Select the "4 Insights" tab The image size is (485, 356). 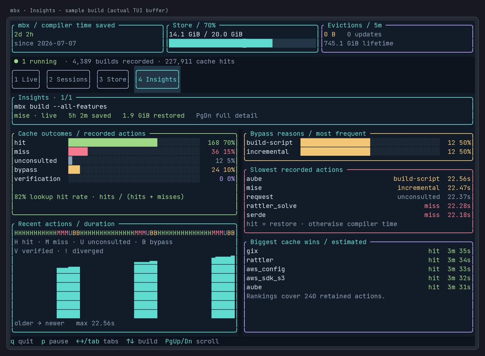tap(157, 79)
